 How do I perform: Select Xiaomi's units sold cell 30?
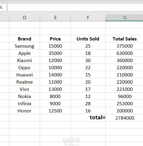click(88, 60)
